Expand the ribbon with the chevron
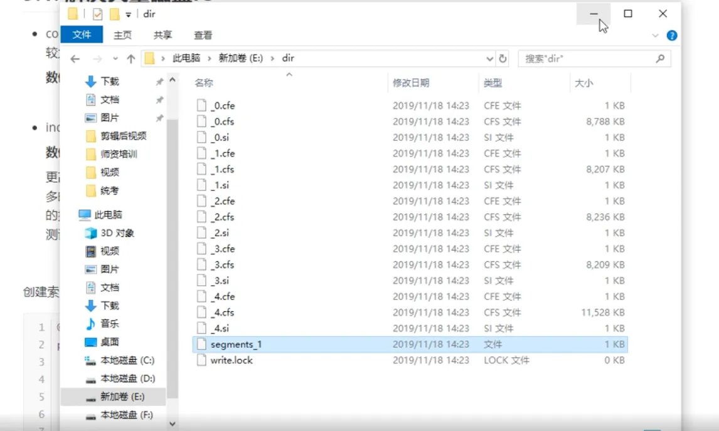The image size is (719, 431). pyautogui.click(x=655, y=35)
